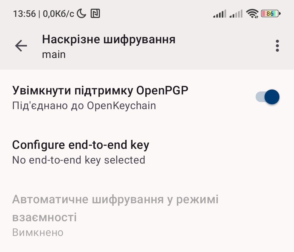The height and width of the screenshot is (252, 294).
Task: Tap the 'Наскрізне шифрування' title
Action: pos(109,39)
